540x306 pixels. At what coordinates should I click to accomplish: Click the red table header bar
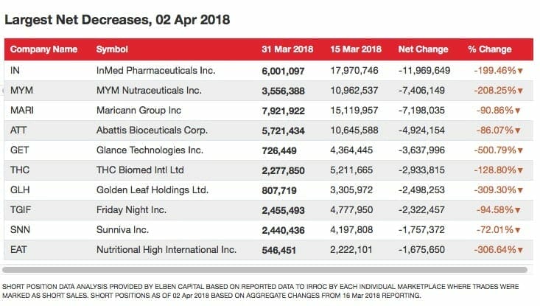point(269,49)
